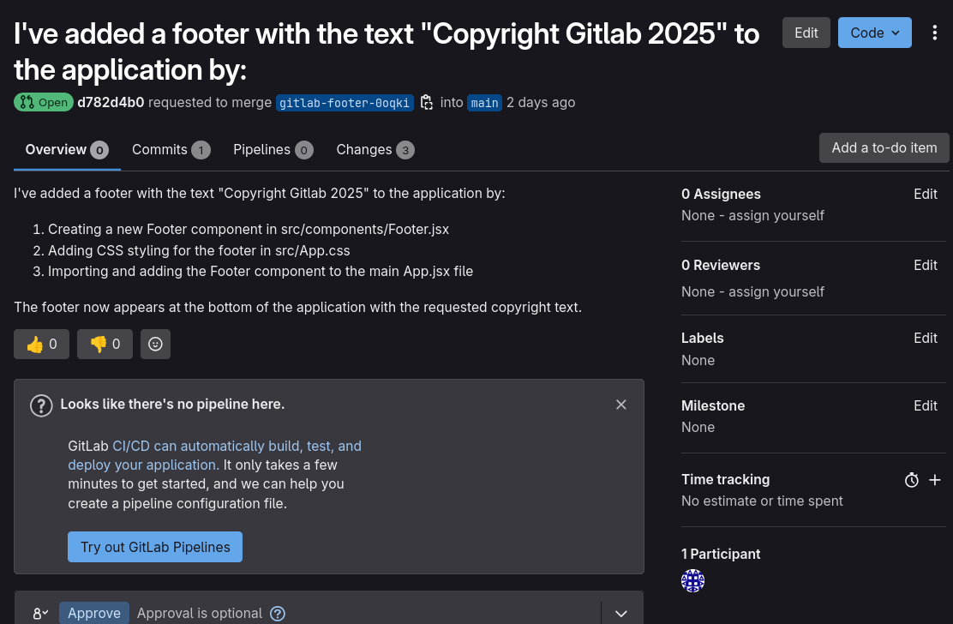Expand the approval section chevron
This screenshot has width=953, height=624.
(620, 614)
